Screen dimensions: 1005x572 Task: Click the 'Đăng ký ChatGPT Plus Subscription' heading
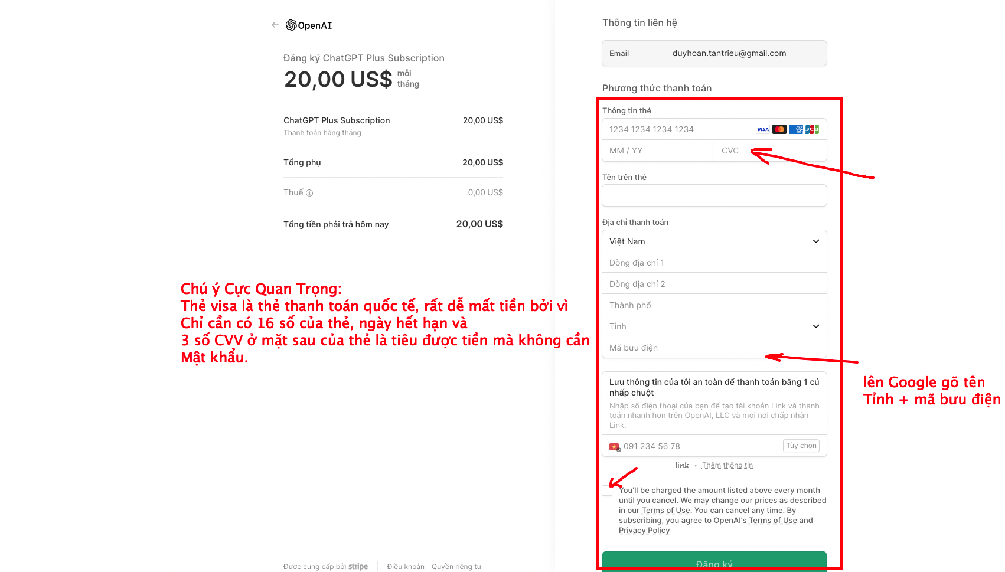364,58
